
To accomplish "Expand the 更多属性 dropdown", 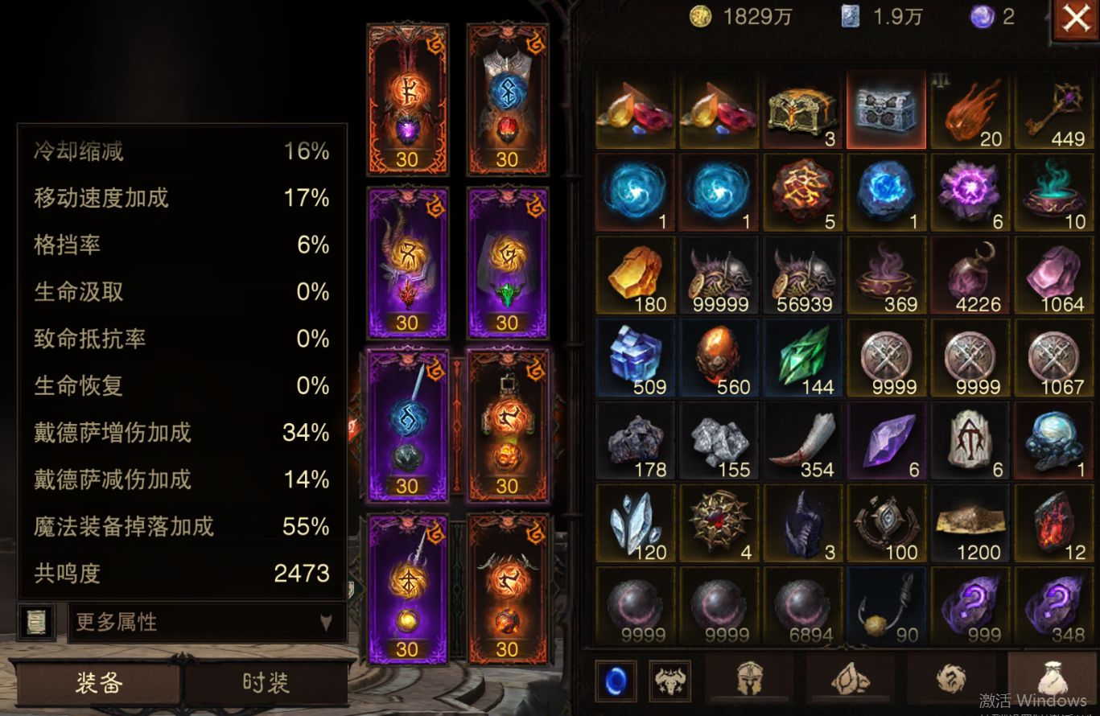I will [x=207, y=622].
